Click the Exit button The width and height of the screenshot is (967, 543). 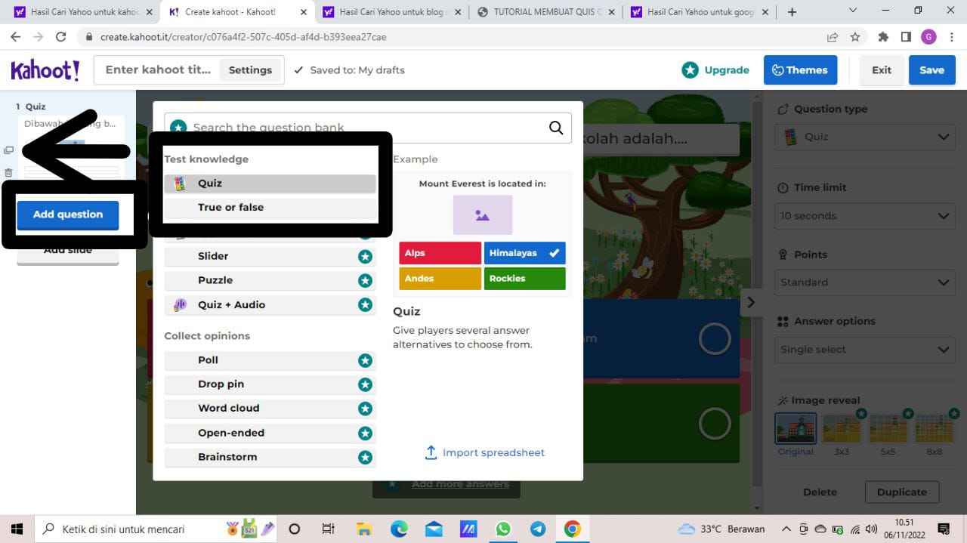[x=882, y=70]
